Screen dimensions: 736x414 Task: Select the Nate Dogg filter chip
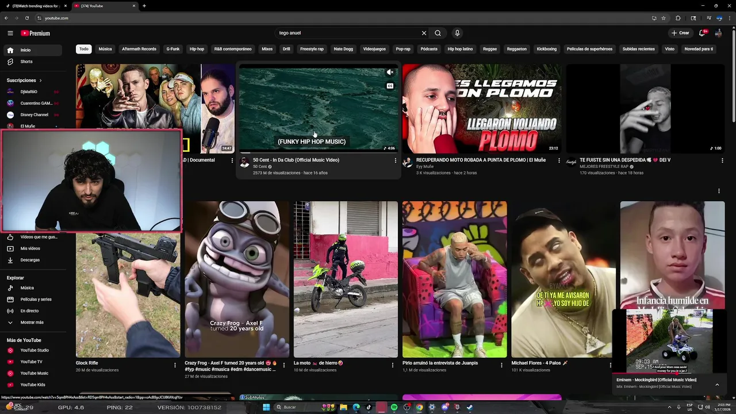pyautogui.click(x=343, y=49)
